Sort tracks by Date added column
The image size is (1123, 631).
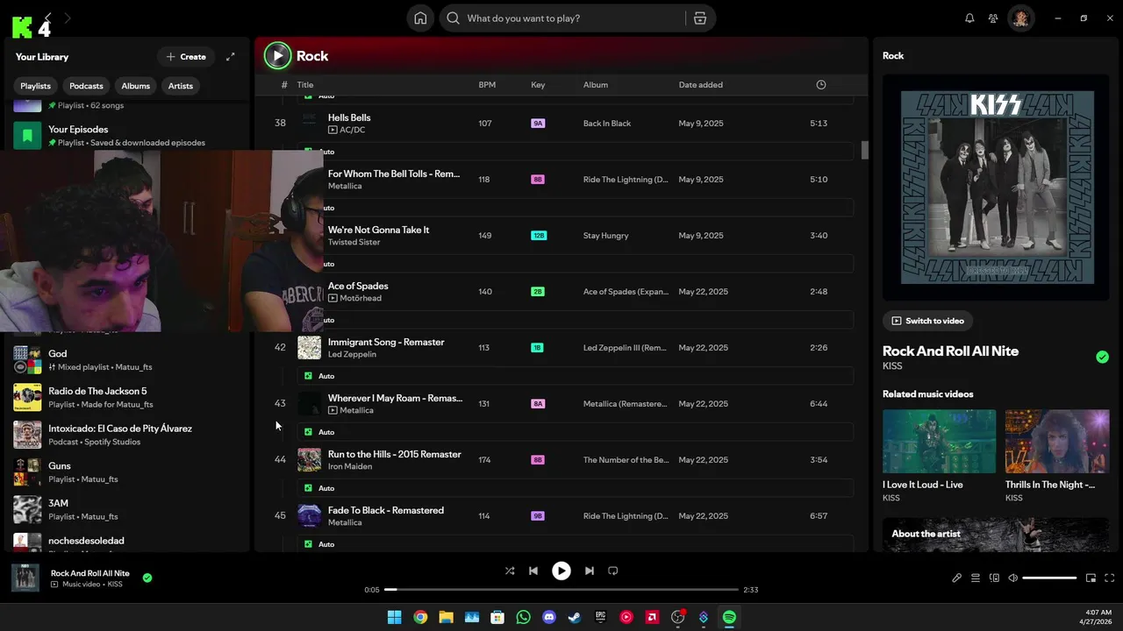pos(701,85)
